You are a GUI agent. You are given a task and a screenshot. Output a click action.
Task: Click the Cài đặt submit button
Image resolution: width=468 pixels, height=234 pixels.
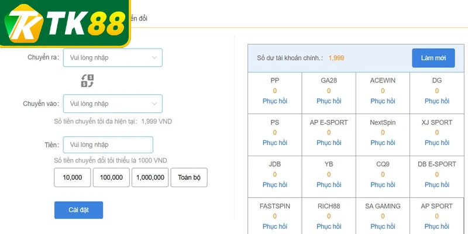(x=79, y=210)
